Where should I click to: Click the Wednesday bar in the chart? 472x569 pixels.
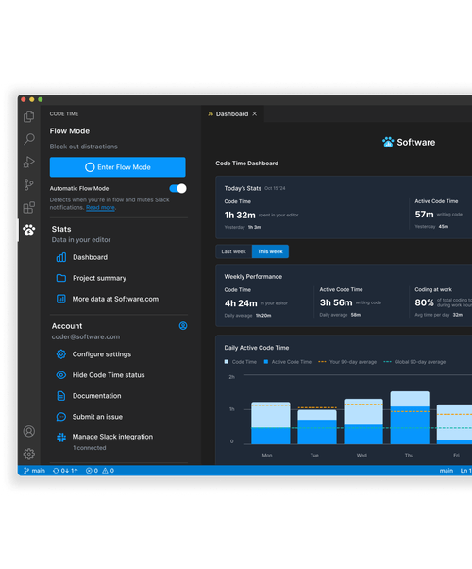[x=363, y=422]
